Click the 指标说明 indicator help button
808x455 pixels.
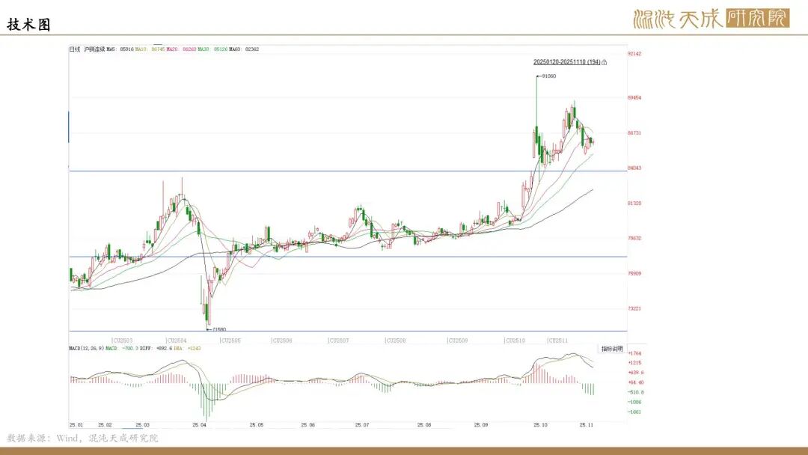pos(611,349)
